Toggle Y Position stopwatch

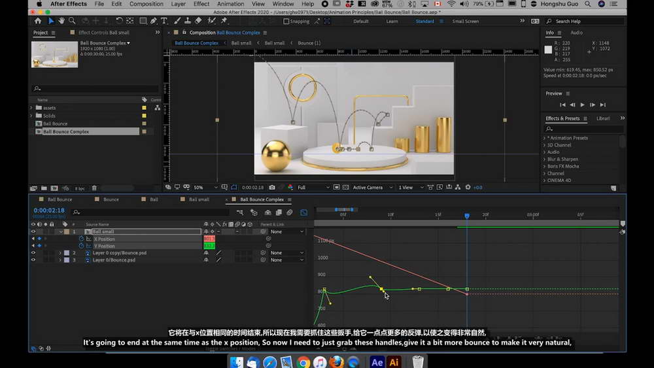pyautogui.click(x=81, y=246)
